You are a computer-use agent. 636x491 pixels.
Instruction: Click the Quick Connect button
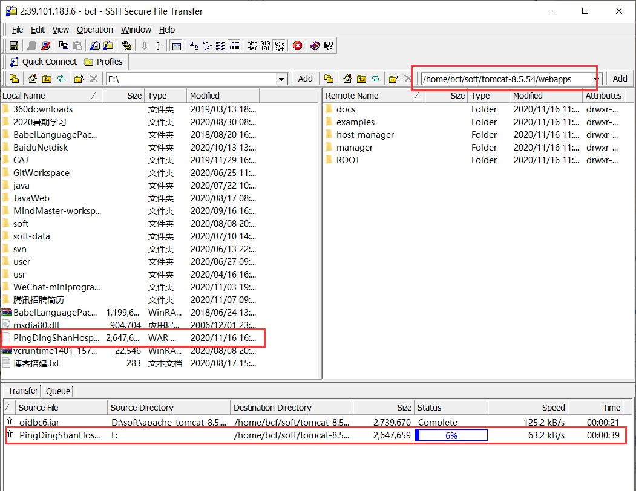pyautogui.click(x=43, y=62)
